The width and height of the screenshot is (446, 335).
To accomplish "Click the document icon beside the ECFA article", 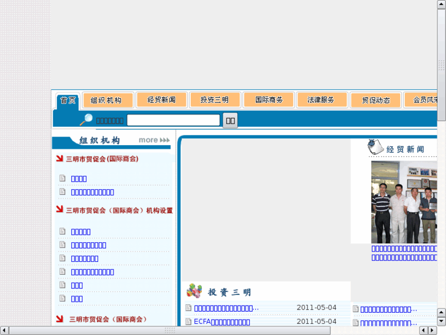I will (x=188, y=321).
